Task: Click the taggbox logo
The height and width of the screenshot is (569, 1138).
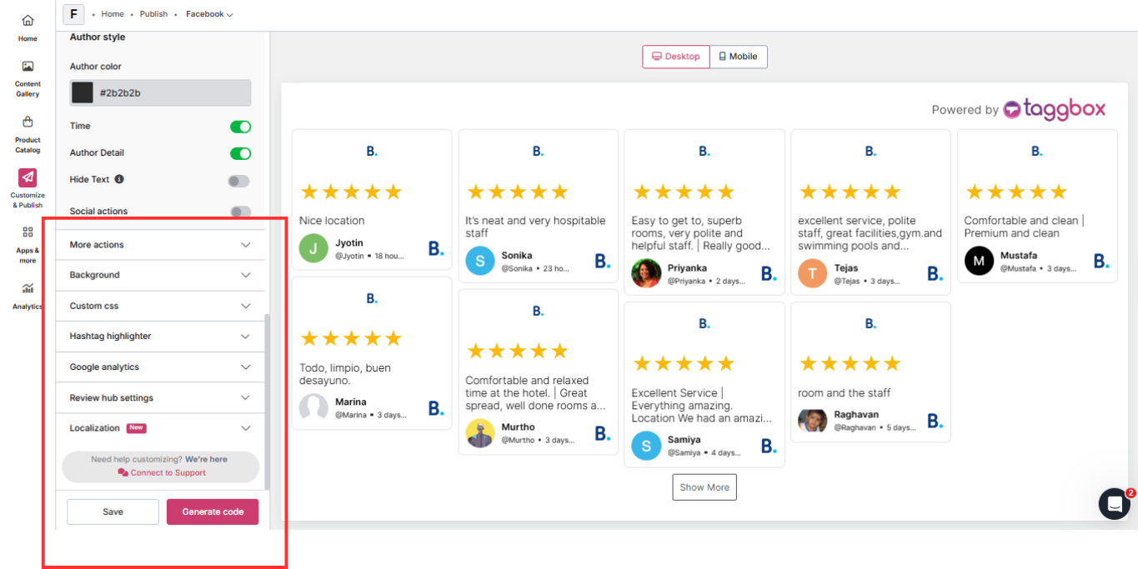Action: point(1055,109)
